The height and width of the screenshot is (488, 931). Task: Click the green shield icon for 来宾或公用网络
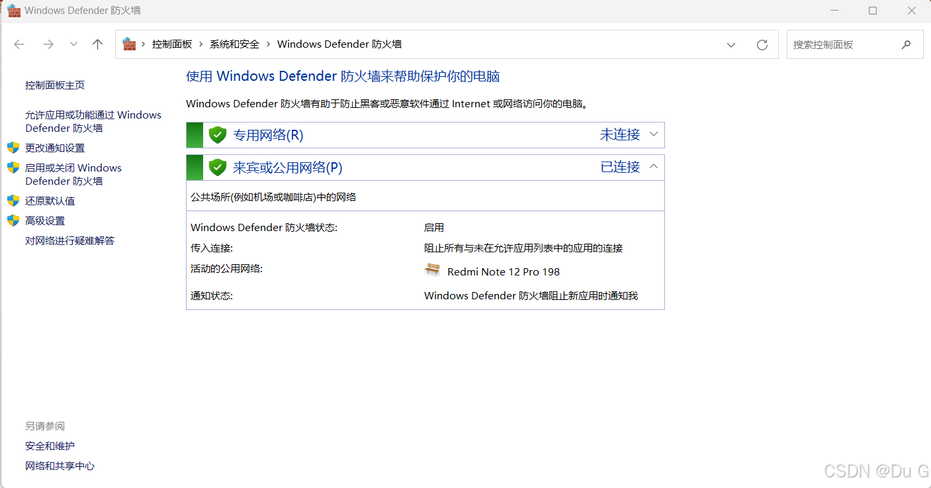pos(218,168)
